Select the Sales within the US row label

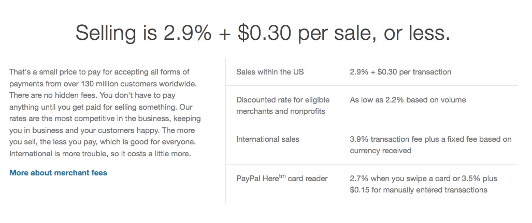[270, 72]
